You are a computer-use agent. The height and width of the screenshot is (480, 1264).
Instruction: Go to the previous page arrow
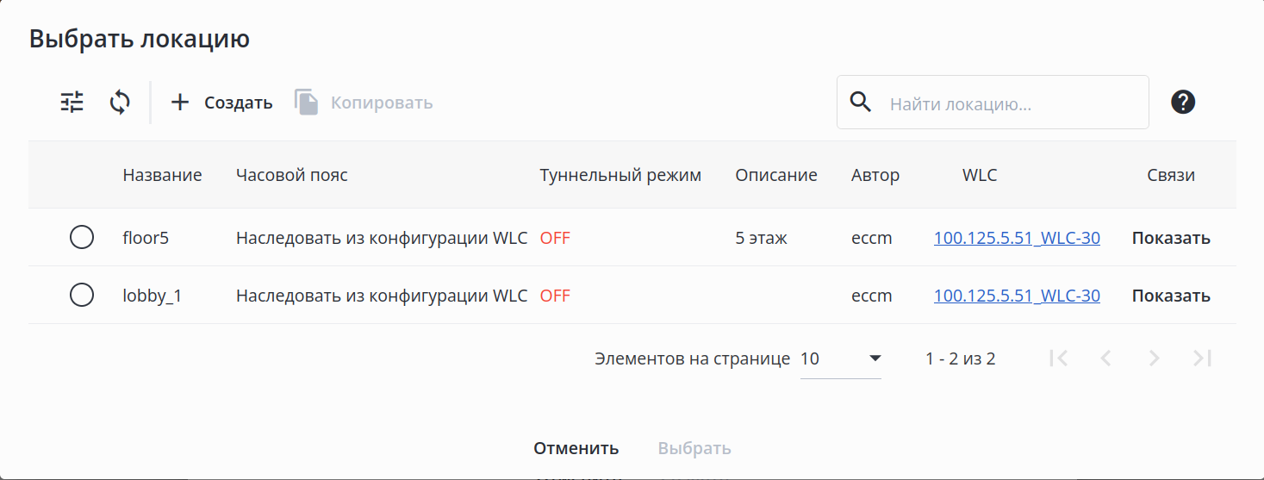1106,358
